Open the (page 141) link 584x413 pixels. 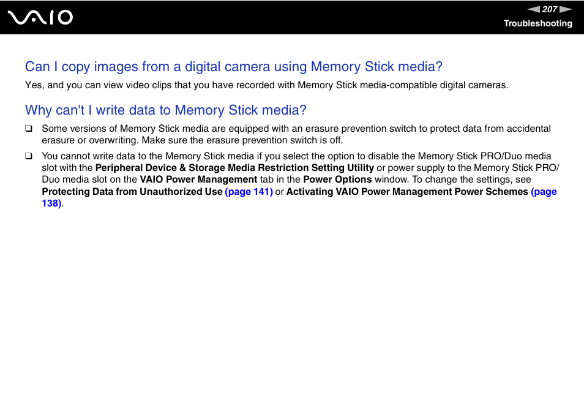tap(249, 192)
